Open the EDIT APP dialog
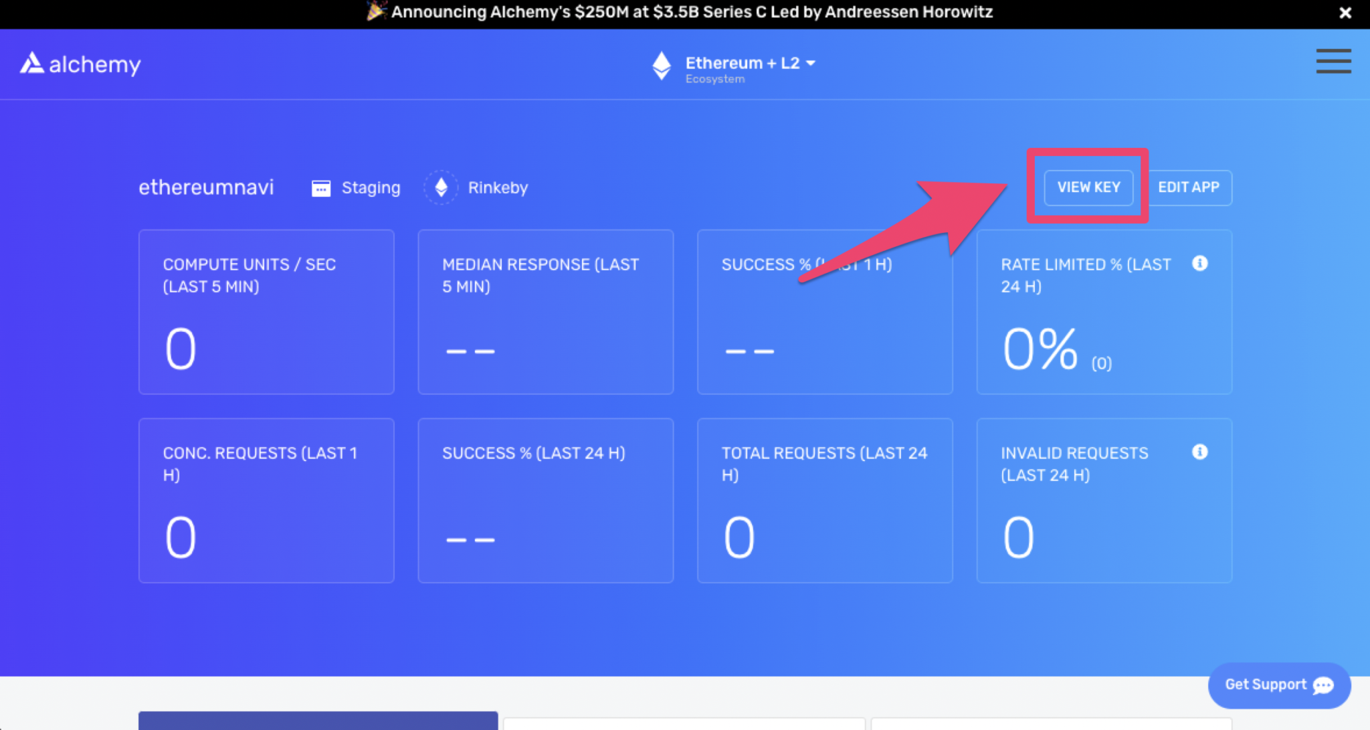 [x=1189, y=187]
